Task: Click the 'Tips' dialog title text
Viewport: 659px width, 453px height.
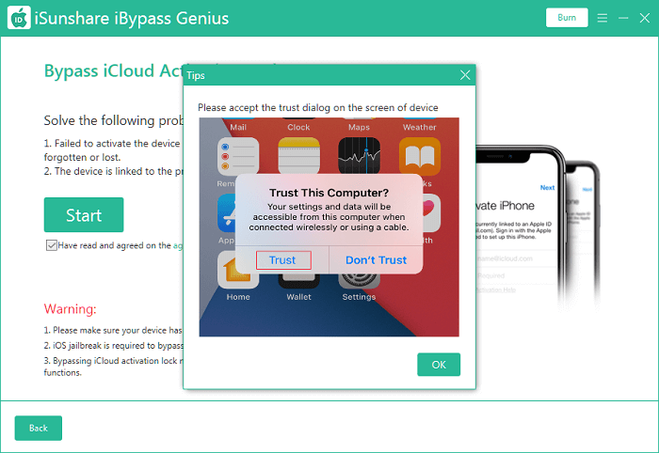Action: [196, 75]
